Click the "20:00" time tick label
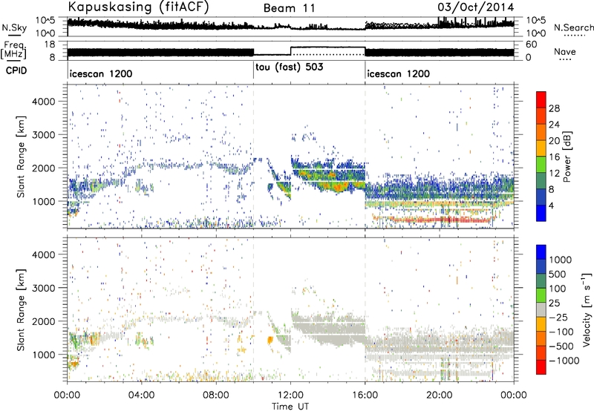Screen dimensions: 594x411 (440, 395)
